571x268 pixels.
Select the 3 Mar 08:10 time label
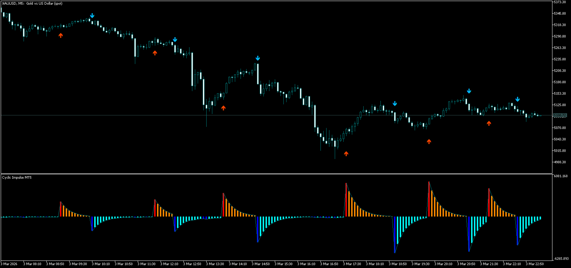(x=32, y=264)
